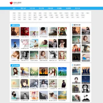The width and height of the screenshot is (103, 103).
Task: Open couple silhouette at orange sunset
Action: [x=43, y=72]
